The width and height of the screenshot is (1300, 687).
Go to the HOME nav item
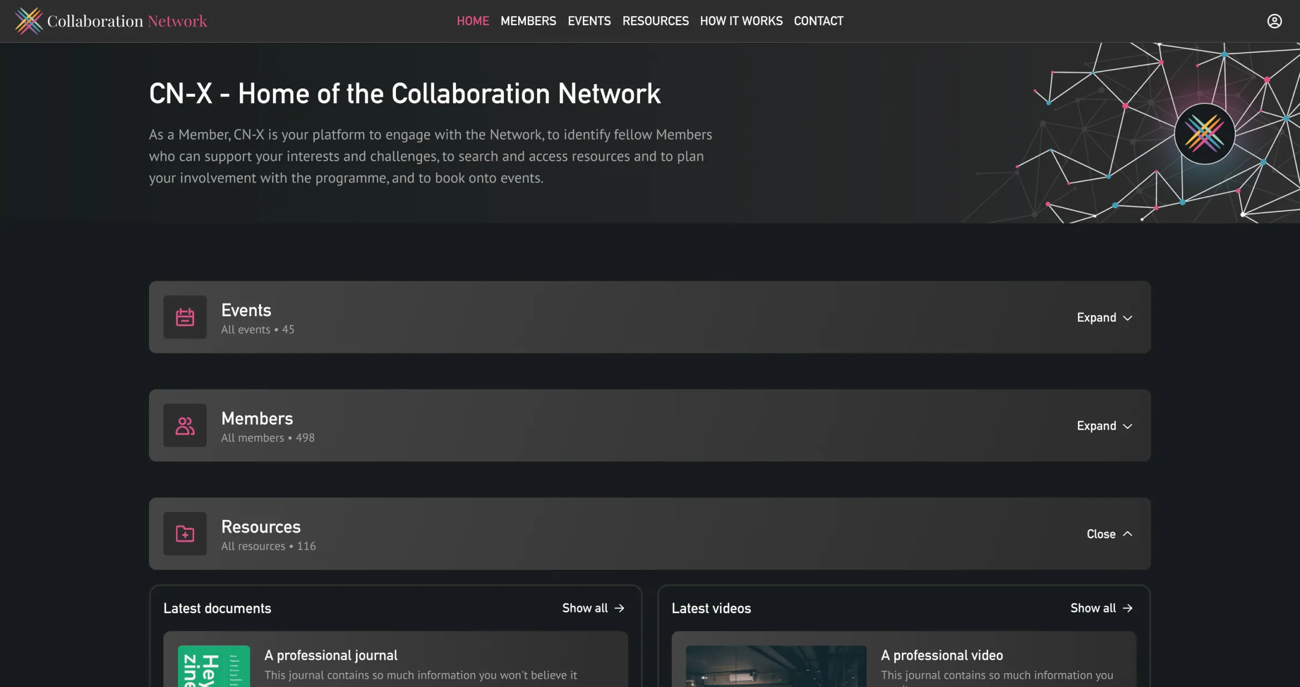[x=473, y=21]
